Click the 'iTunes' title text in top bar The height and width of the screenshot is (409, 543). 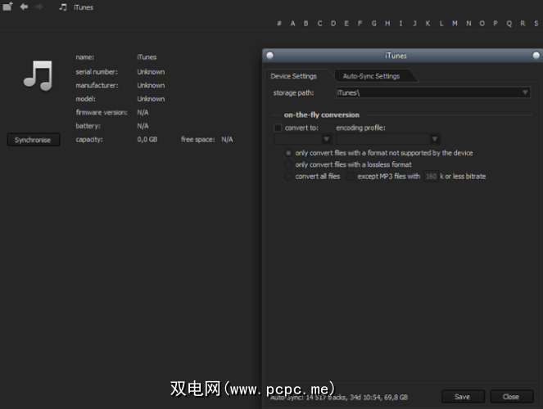click(x=84, y=7)
